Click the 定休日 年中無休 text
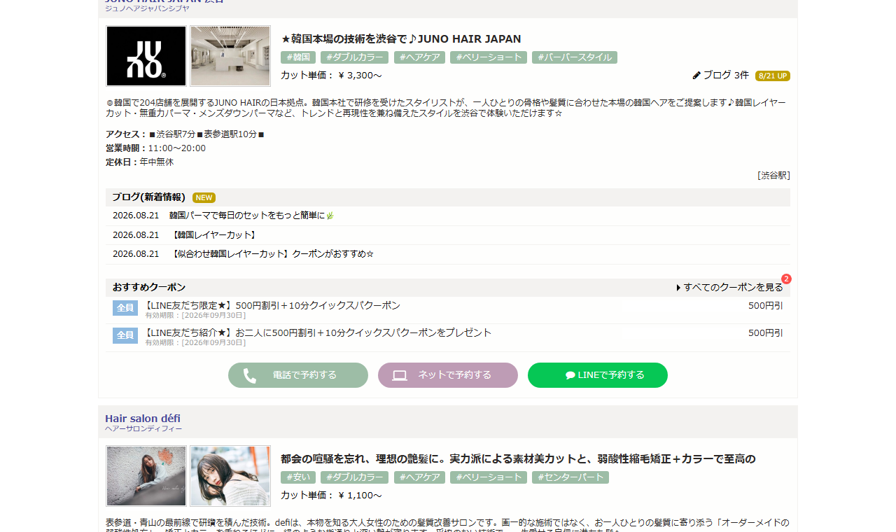The width and height of the screenshot is (896, 532). click(139, 162)
